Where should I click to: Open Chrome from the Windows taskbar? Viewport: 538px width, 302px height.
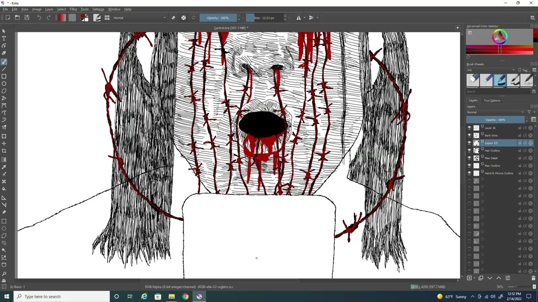pyautogui.click(x=185, y=297)
